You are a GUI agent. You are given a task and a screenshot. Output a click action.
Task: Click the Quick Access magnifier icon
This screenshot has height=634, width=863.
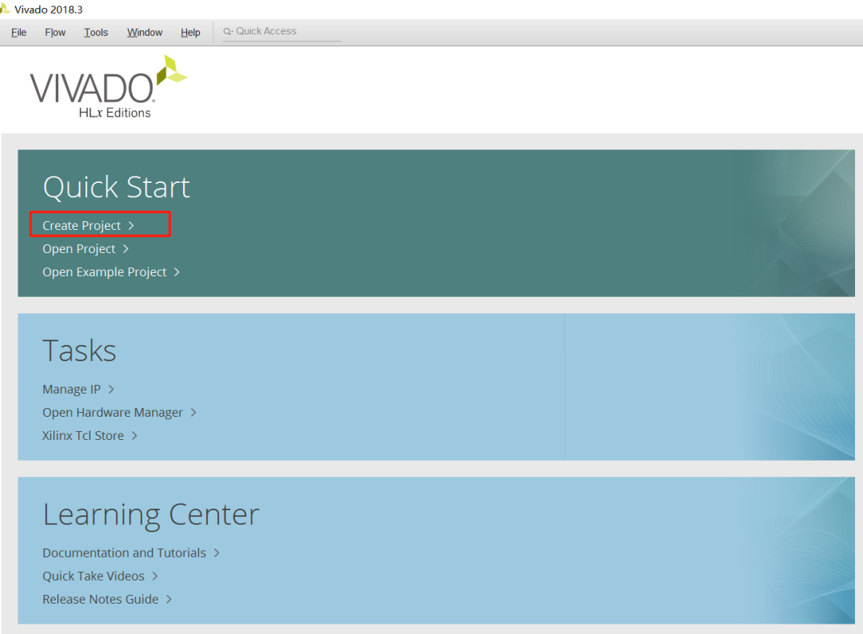[x=228, y=31]
